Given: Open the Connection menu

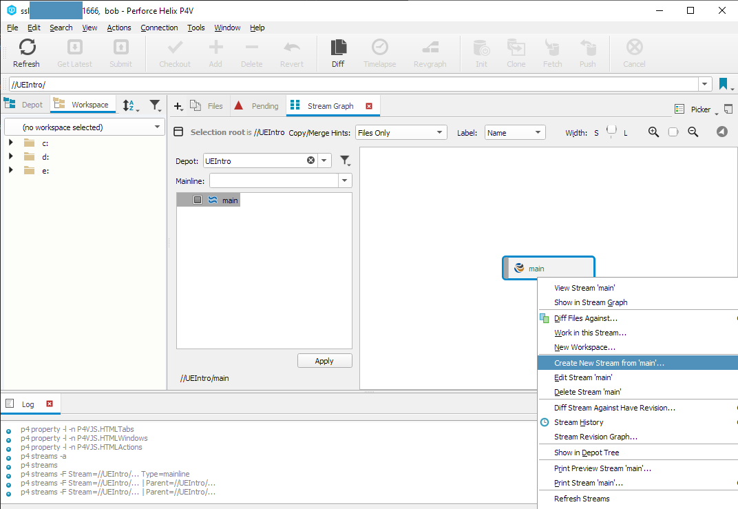Looking at the screenshot, I should [x=159, y=28].
